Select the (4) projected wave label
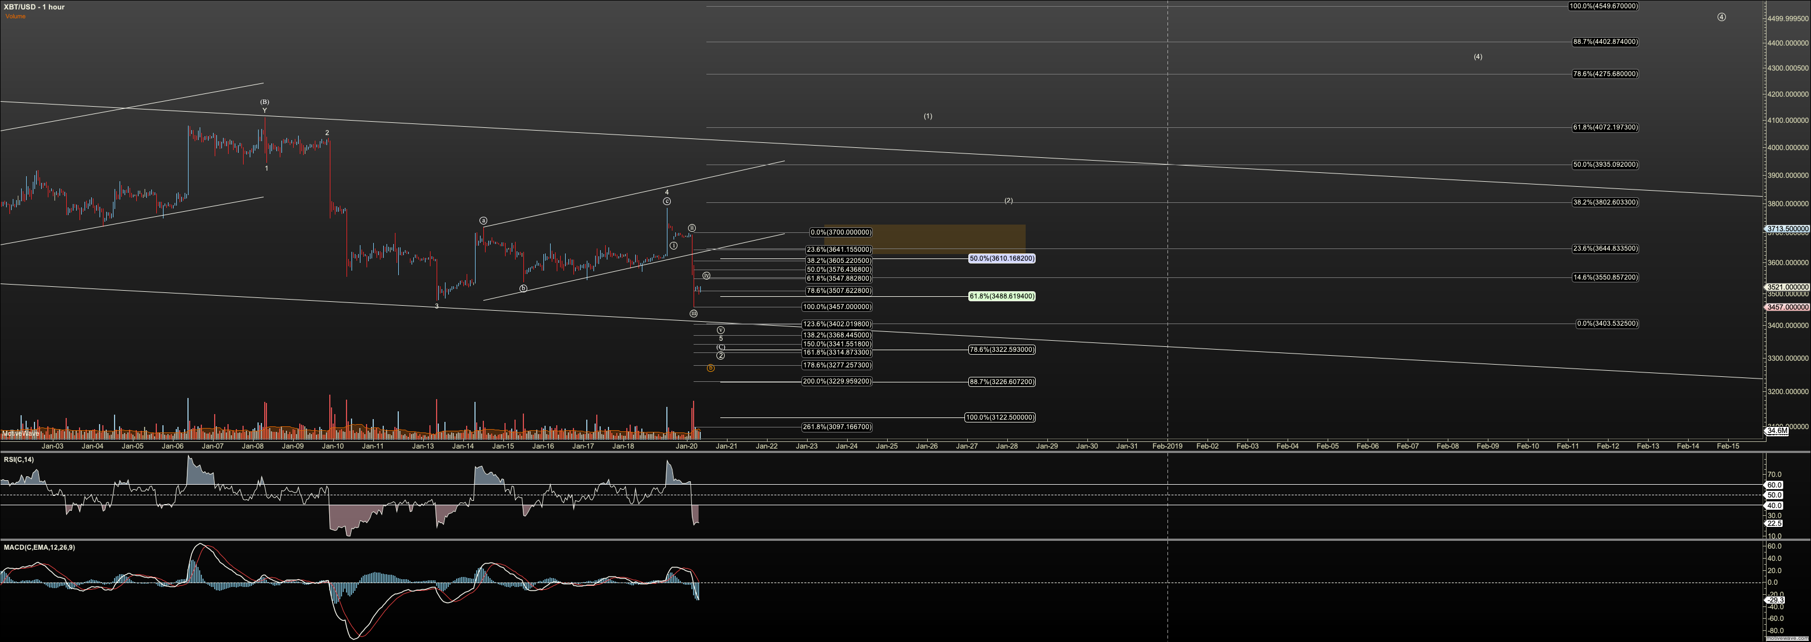 [x=1478, y=57]
